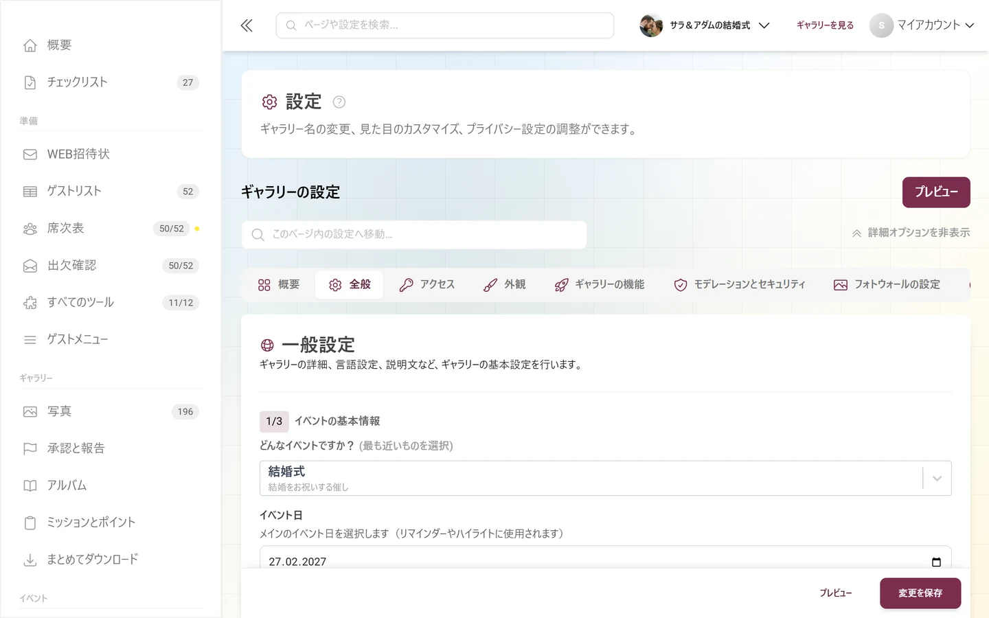Screen dimensions: 989x618
Task: Open the event type dropdown 結婚式
Action: [606, 478]
